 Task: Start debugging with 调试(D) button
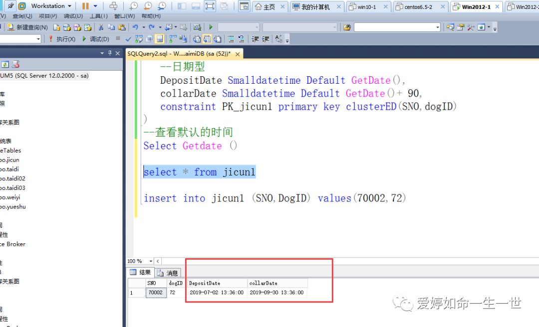96,39
